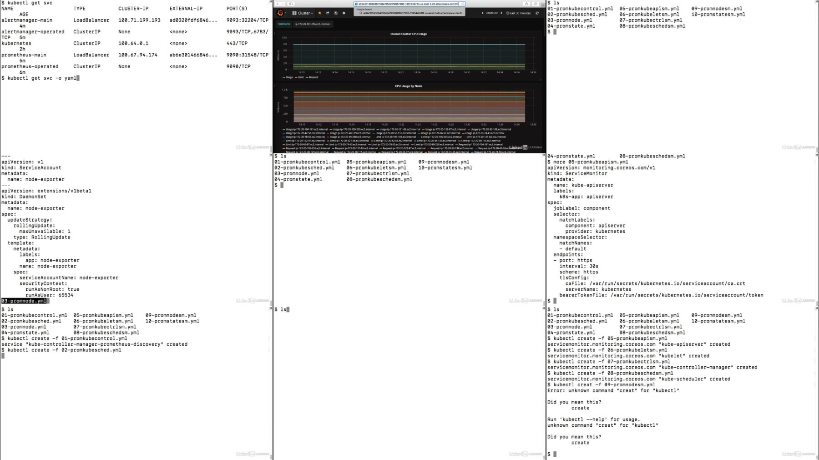Open the CPU Usage by Node panel menu
819x460 pixels.
click(409, 86)
